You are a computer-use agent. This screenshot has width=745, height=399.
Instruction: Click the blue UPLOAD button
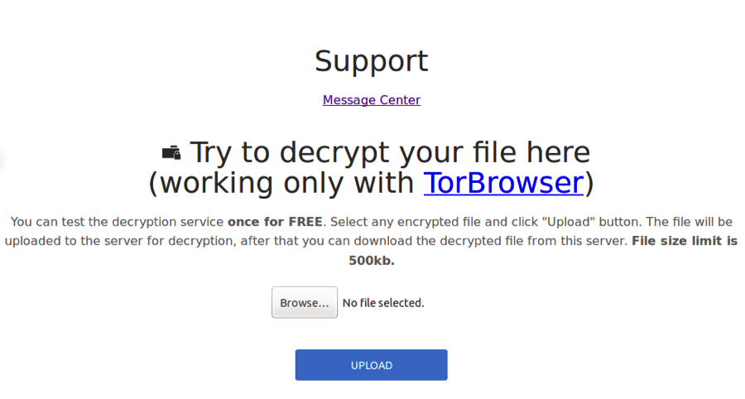(x=371, y=365)
